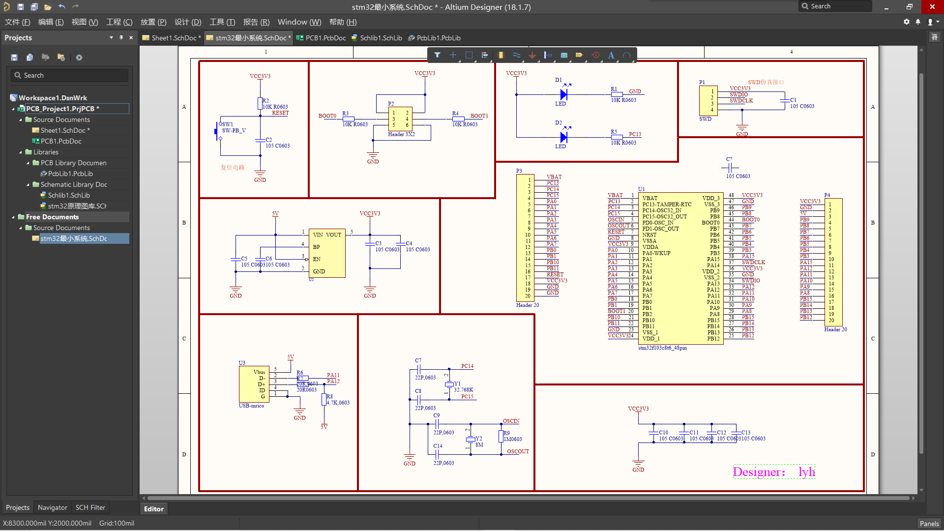This screenshot has width=944, height=531.
Task: Click the Projects panel save icon
Action: click(x=14, y=58)
